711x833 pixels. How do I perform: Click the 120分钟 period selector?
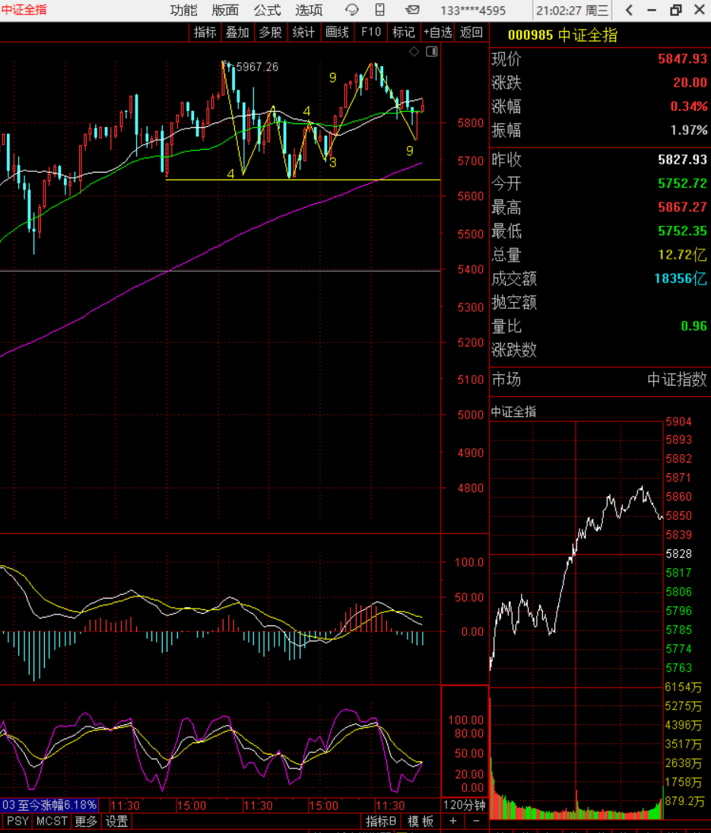[x=463, y=805]
